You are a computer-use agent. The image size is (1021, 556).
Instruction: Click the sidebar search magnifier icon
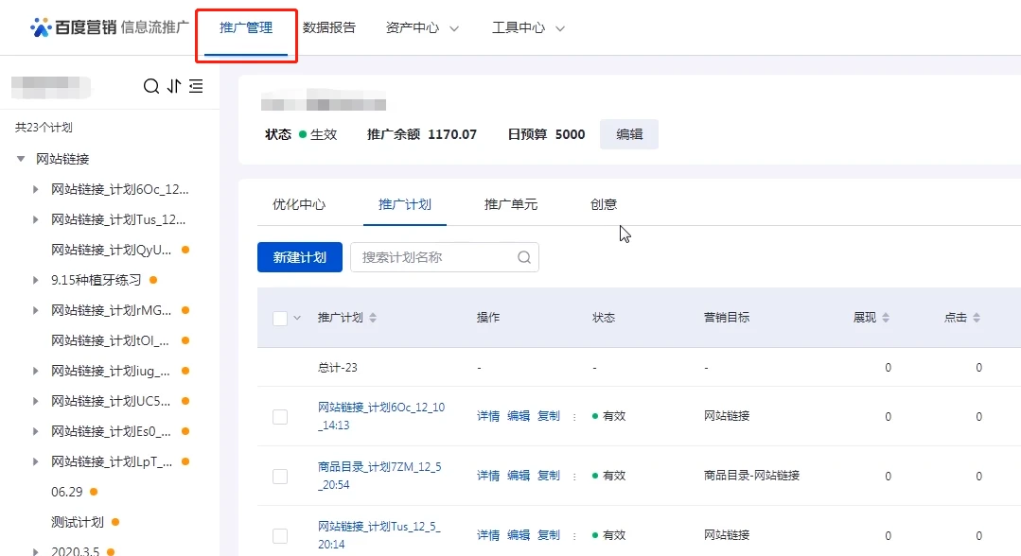click(151, 86)
